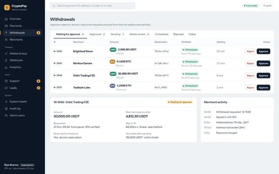Click the Payments card icon in sidebar

(x=6, y=26)
